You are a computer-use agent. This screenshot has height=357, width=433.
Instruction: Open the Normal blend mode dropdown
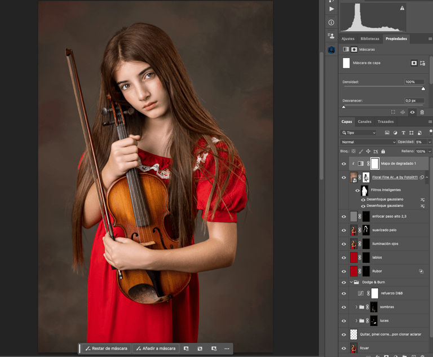tap(366, 142)
